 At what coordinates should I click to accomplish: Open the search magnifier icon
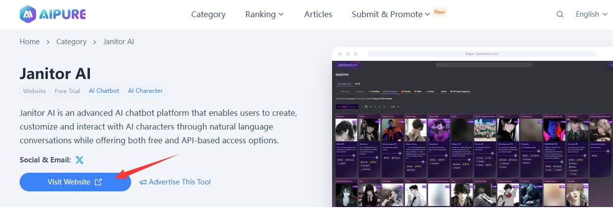(560, 14)
